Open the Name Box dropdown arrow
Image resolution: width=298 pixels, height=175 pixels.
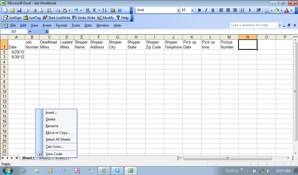[30, 32]
